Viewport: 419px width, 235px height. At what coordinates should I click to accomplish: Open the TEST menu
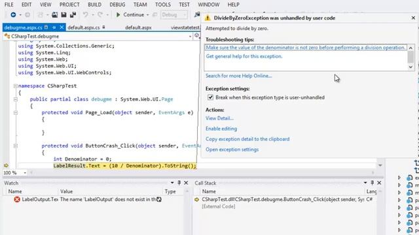pos(184,5)
